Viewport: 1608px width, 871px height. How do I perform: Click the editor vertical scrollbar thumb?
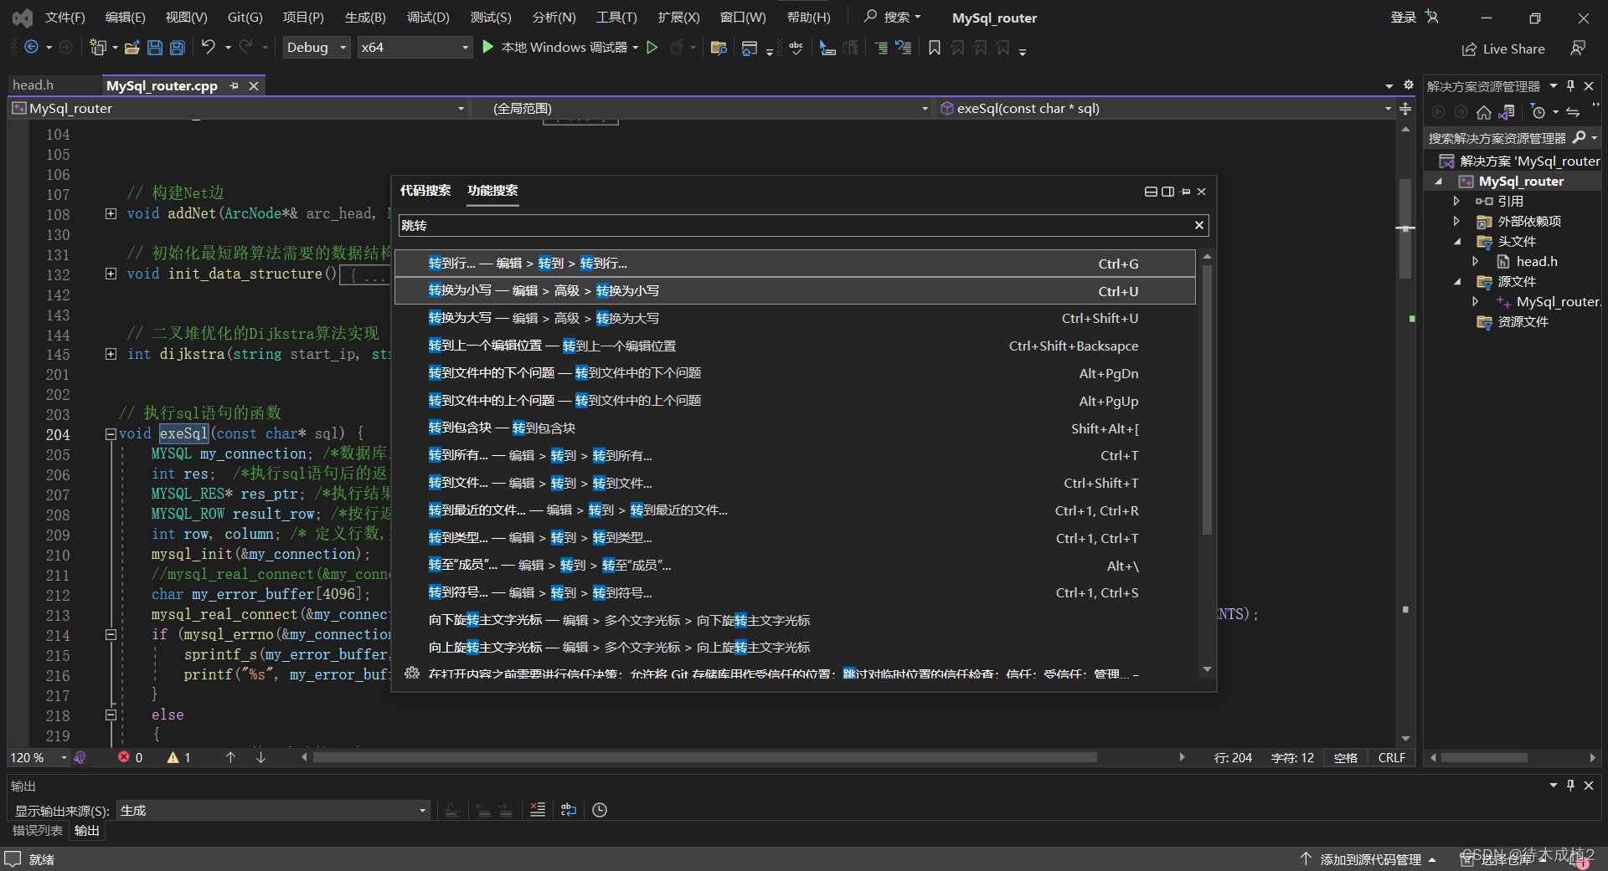click(1405, 228)
